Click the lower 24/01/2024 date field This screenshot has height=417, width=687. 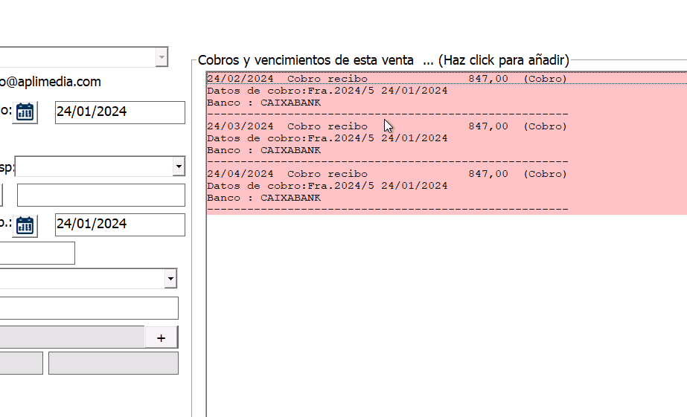click(119, 224)
